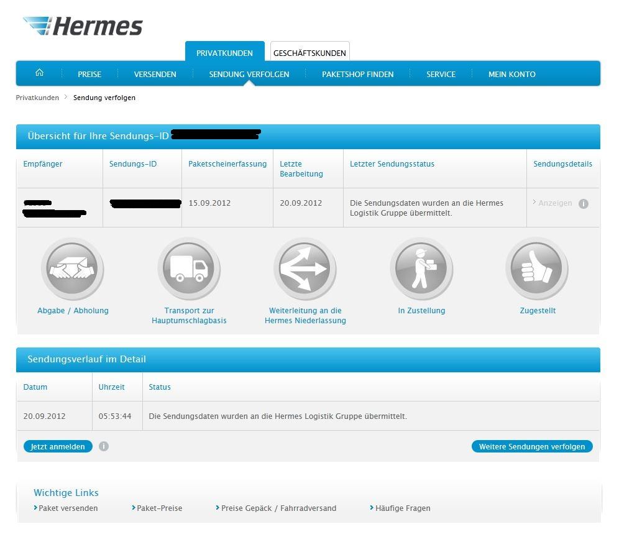Click the Paketscheinerfassung column header
The image size is (637, 542).
tap(227, 163)
